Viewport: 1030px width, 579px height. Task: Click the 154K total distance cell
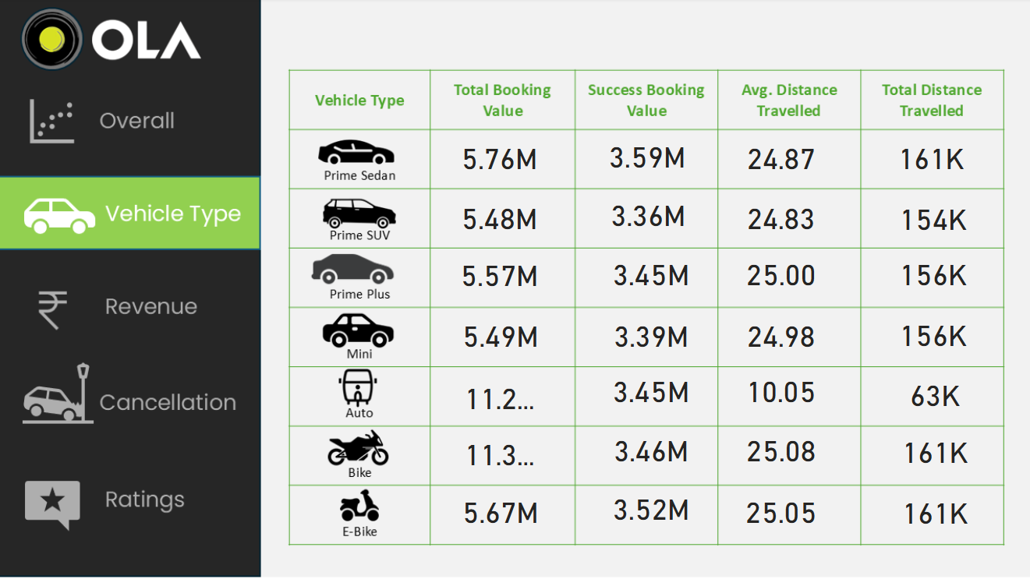(934, 220)
